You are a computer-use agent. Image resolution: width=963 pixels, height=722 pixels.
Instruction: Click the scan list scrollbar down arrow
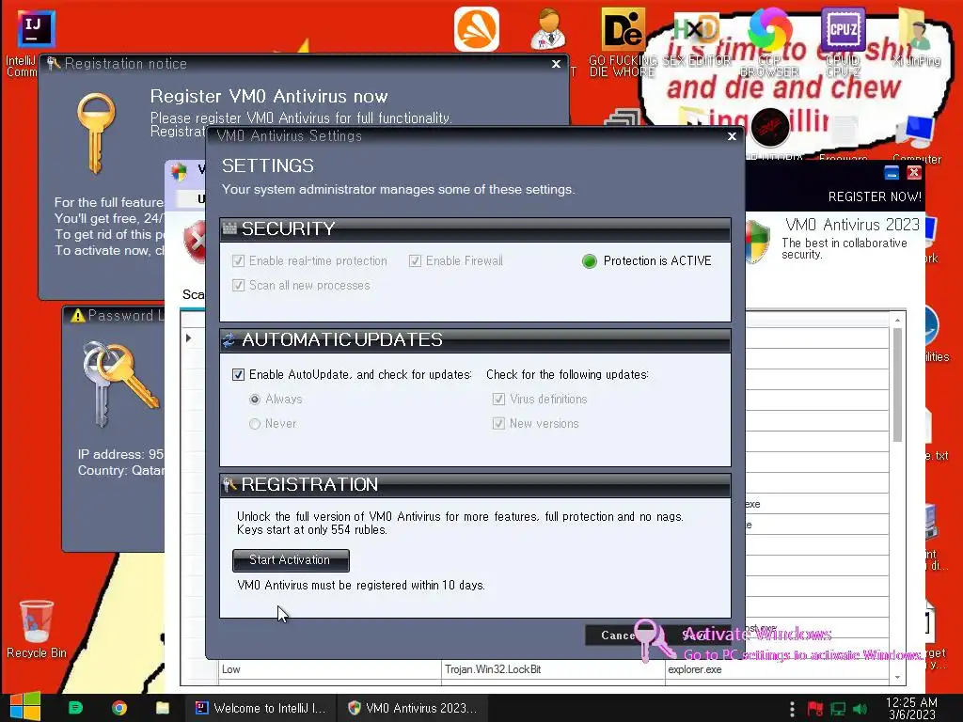pyautogui.click(x=897, y=677)
